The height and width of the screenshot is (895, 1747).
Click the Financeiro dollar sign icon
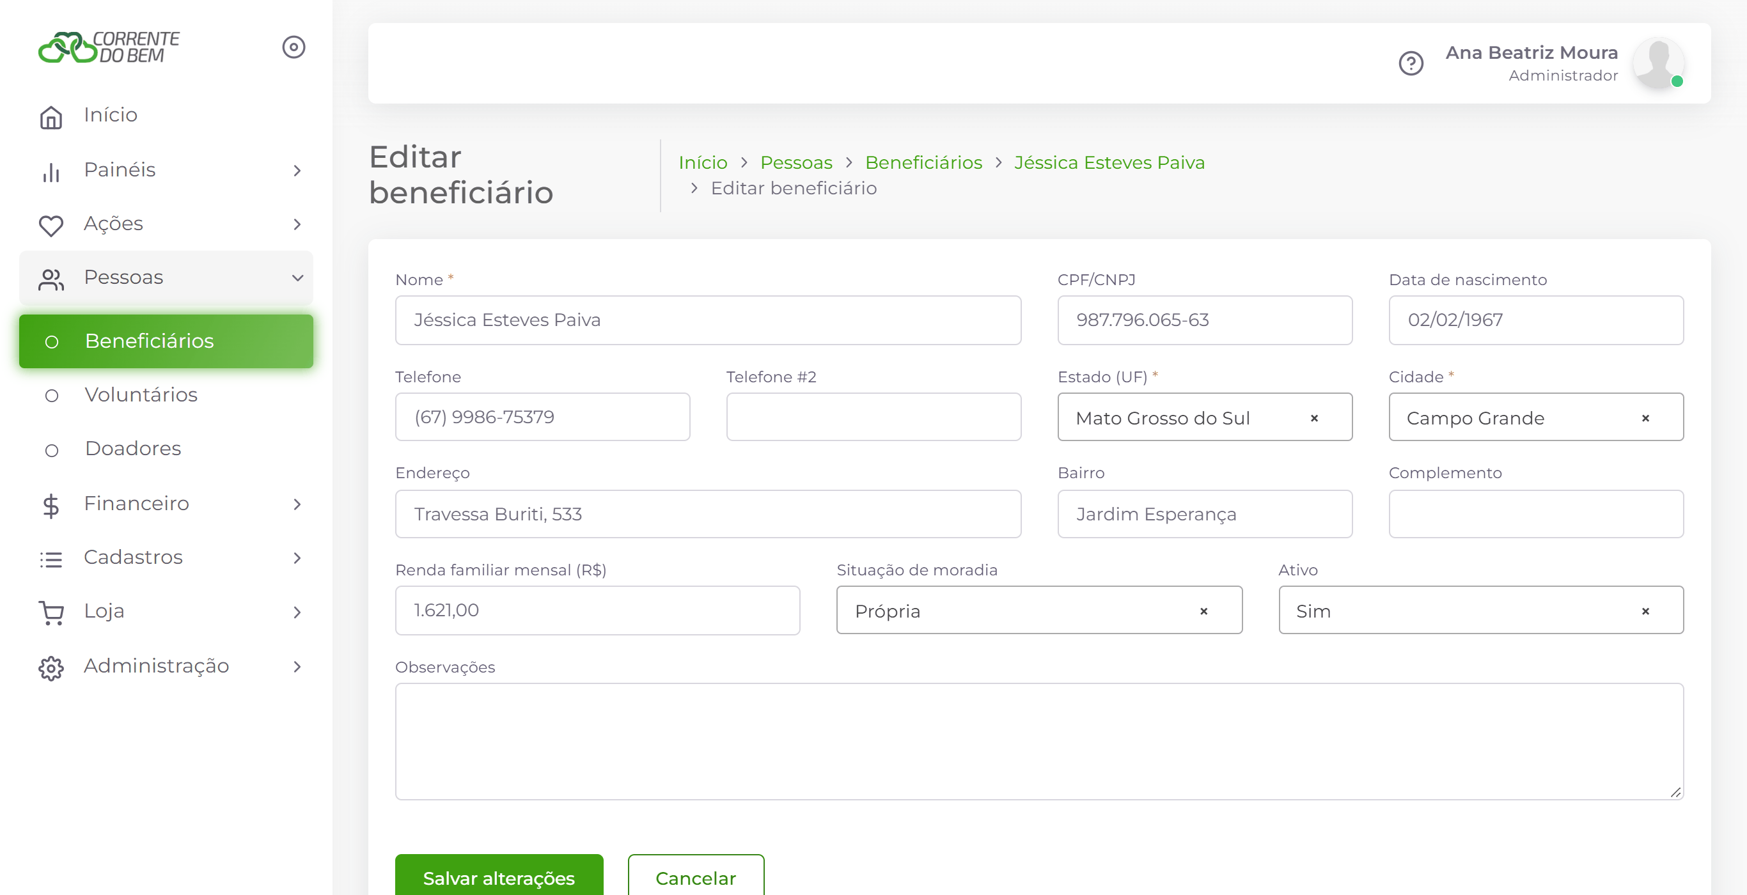coord(51,505)
